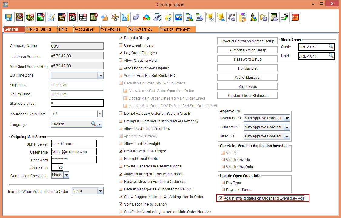Screen dimensions: 341x218
Task: Click the barcode scanner gear toolbar icon
Action: click(x=232, y=17)
